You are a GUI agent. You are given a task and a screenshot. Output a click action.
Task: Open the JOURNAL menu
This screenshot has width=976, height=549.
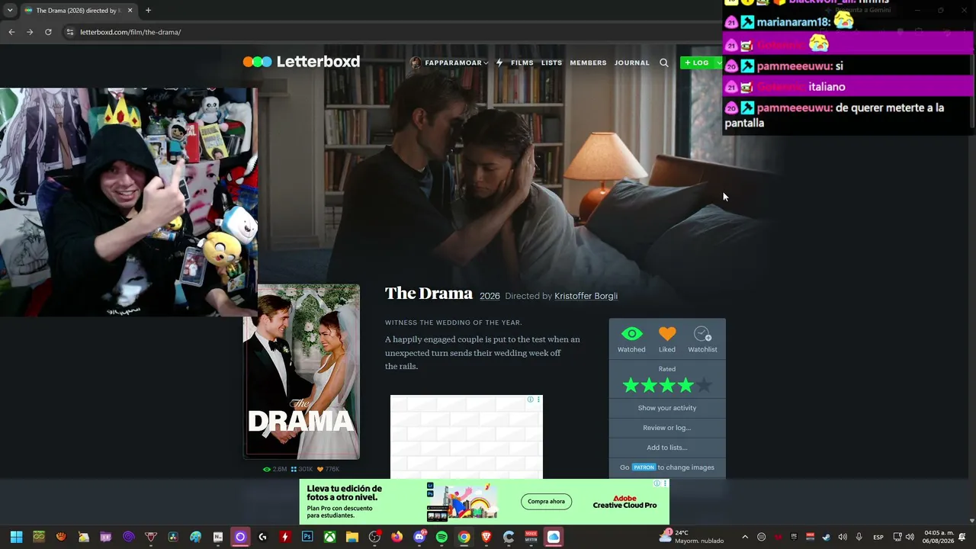tap(632, 63)
